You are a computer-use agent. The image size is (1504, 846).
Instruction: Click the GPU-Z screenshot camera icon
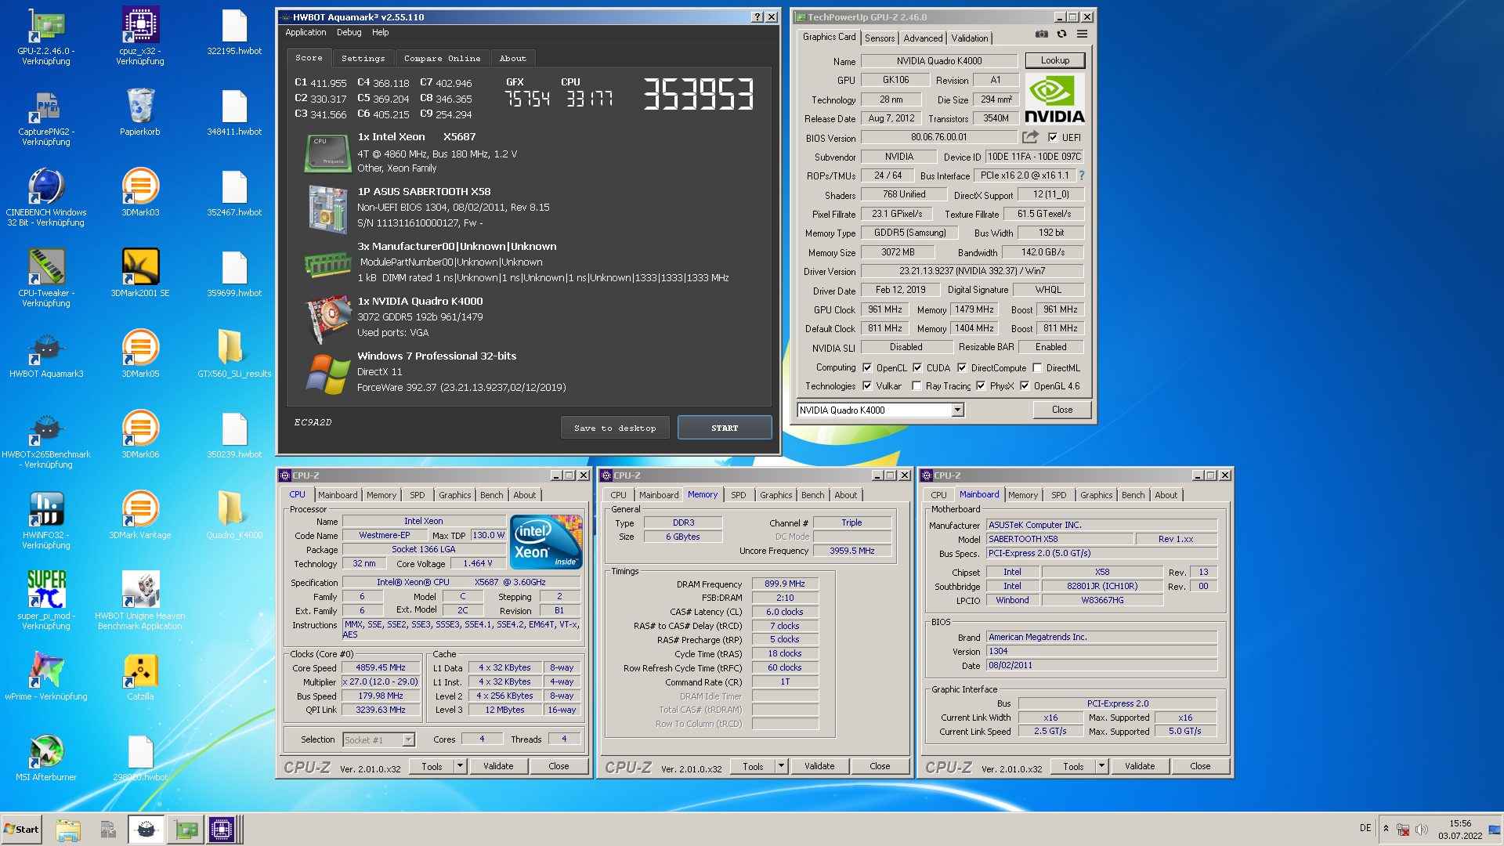coord(1041,34)
